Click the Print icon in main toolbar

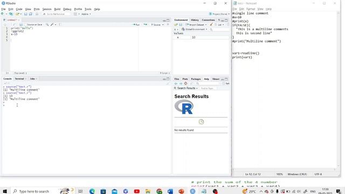[x=37, y=14]
